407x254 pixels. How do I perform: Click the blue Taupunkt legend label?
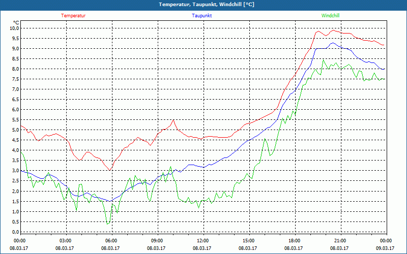[x=201, y=16]
